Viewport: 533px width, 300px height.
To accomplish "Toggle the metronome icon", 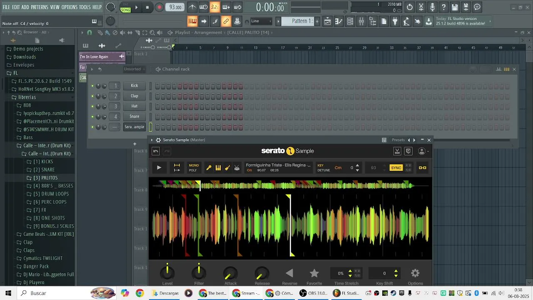I will pyautogui.click(x=192, y=7).
